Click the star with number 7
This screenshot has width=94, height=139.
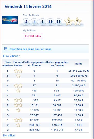pos(77,21)
